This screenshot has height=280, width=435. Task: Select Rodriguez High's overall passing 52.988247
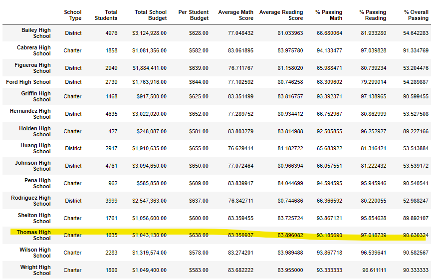(416, 201)
